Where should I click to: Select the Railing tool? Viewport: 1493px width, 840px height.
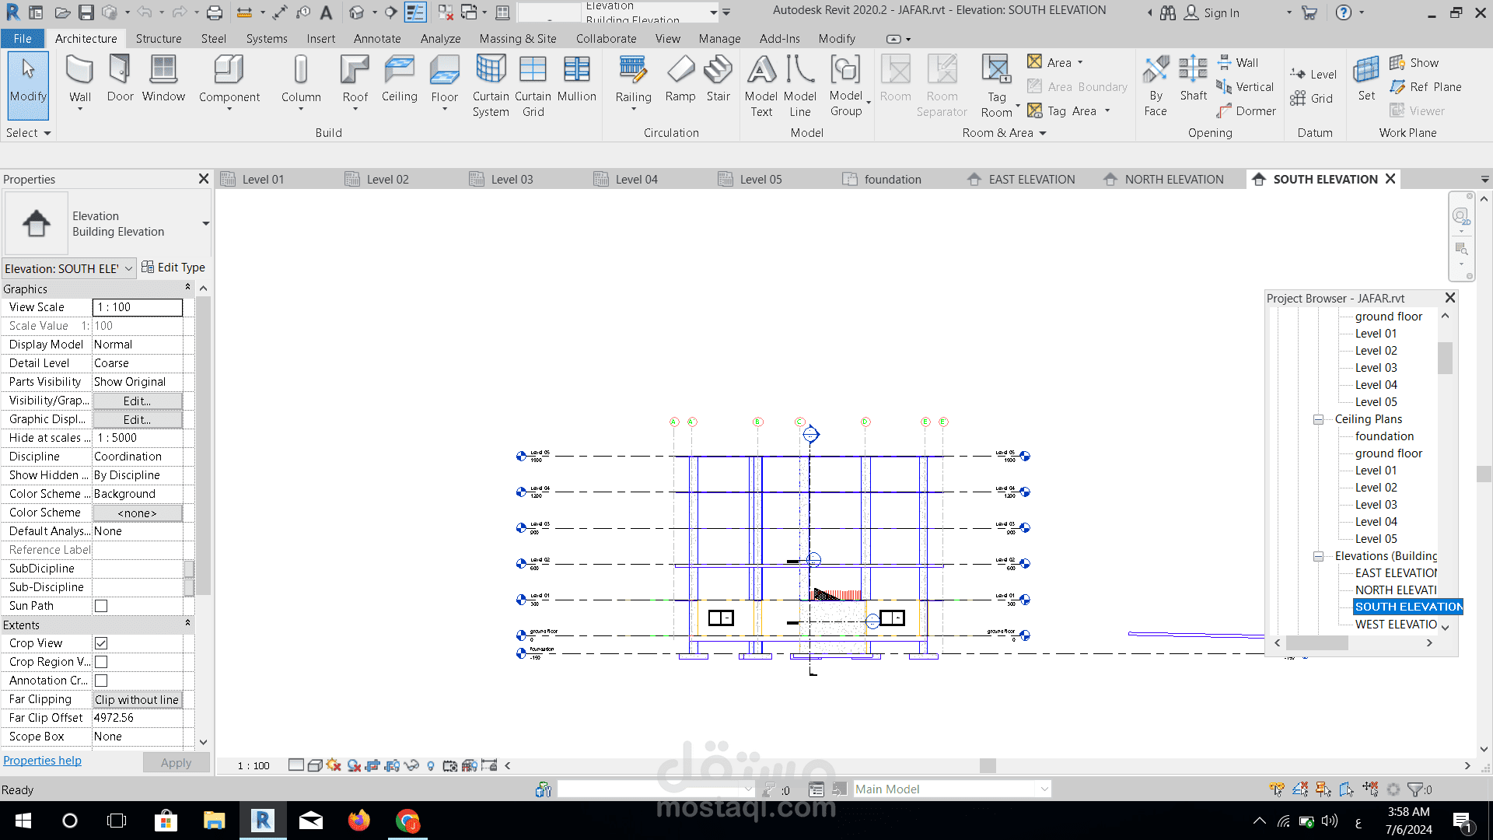[x=633, y=82]
